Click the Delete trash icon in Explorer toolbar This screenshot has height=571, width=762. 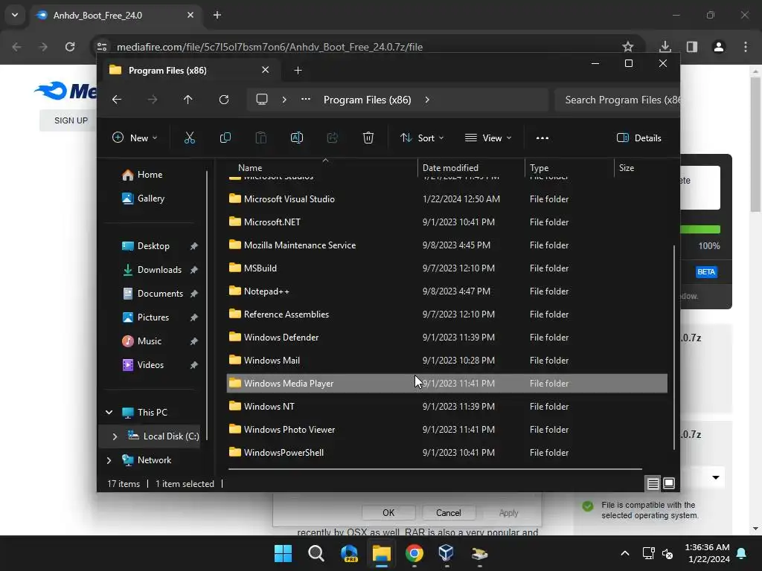[368, 138]
